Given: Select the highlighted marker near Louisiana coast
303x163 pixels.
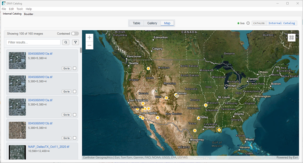Looking at the screenshot, I should click(219, 130).
